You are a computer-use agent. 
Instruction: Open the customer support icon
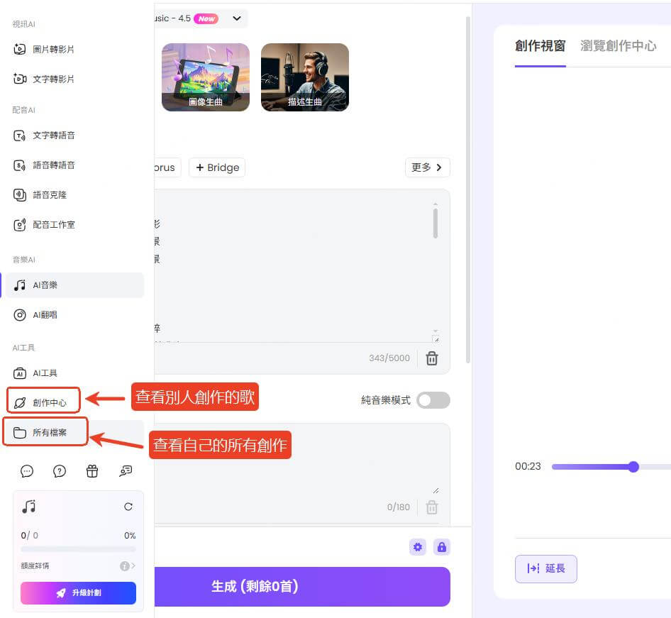126,471
